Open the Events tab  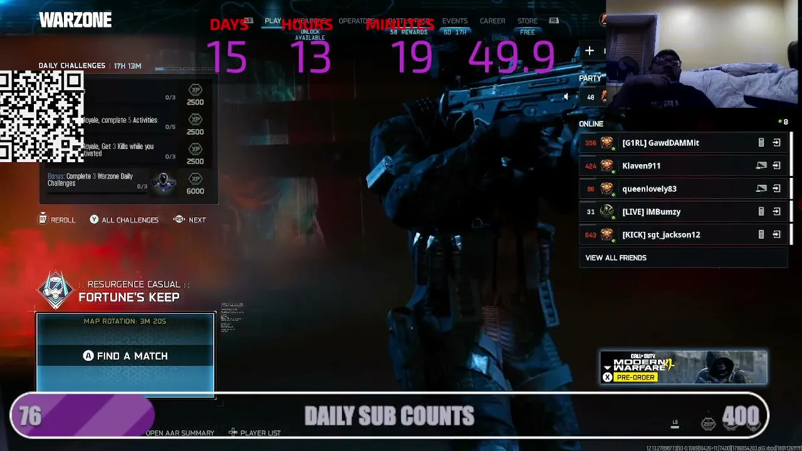(x=455, y=21)
